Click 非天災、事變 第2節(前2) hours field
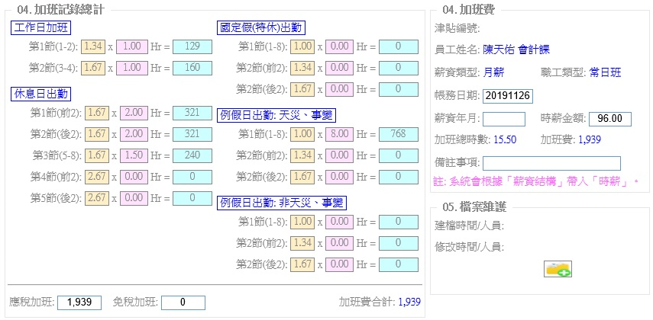 click(x=339, y=243)
